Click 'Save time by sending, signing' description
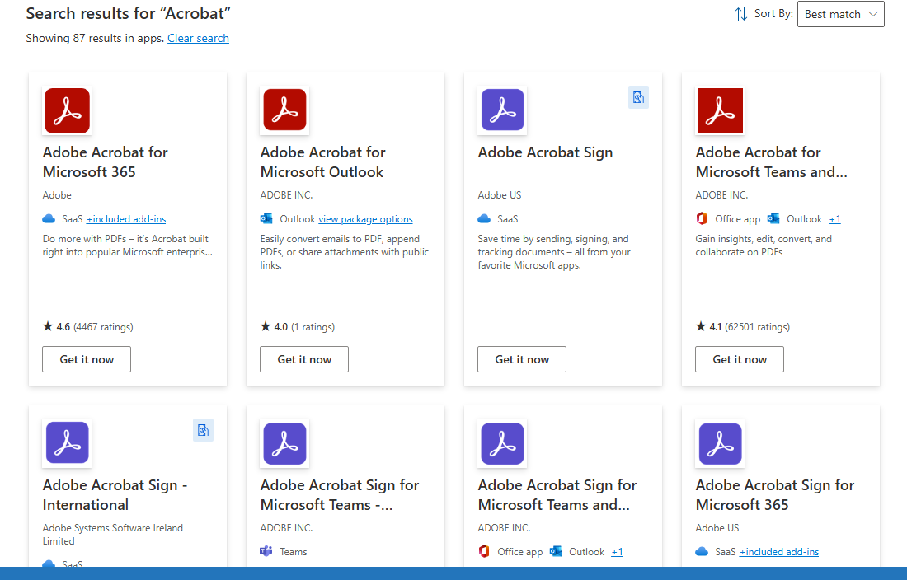Image resolution: width=907 pixels, height=580 pixels. point(554,252)
